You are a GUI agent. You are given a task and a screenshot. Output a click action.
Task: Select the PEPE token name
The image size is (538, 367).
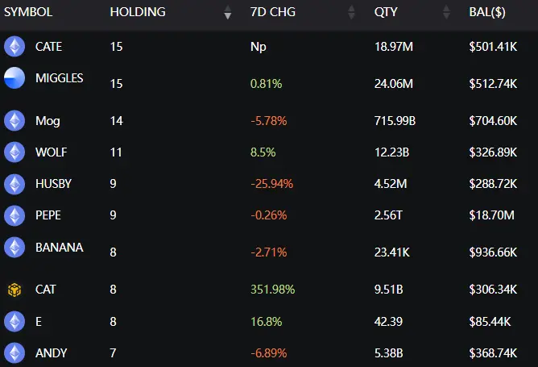click(48, 215)
